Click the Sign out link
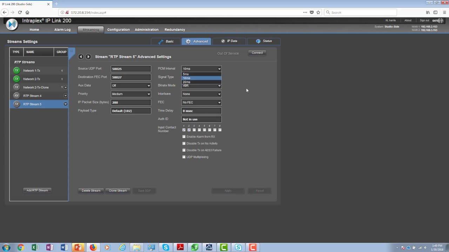Image resolution: width=449 pixels, height=252 pixels. coord(424,20)
